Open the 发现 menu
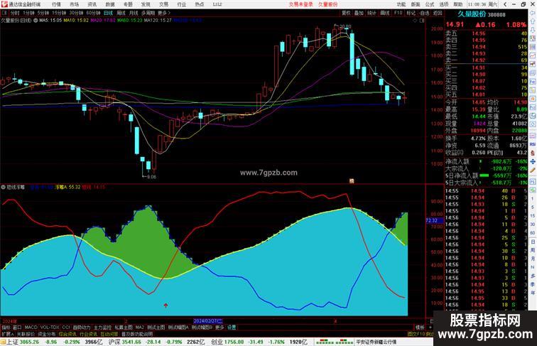 coord(146,4)
